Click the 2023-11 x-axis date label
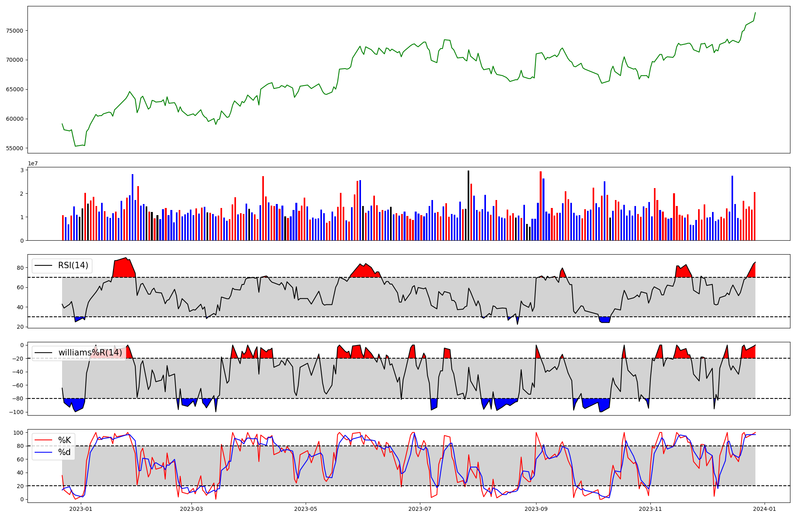796x518 pixels. [650, 509]
